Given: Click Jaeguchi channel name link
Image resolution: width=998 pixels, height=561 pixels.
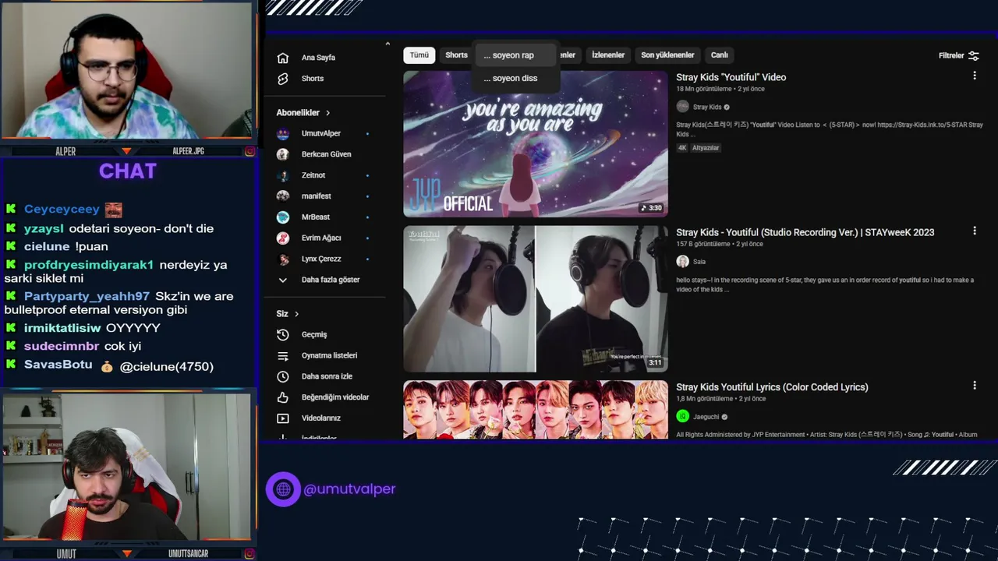Looking at the screenshot, I should [706, 417].
